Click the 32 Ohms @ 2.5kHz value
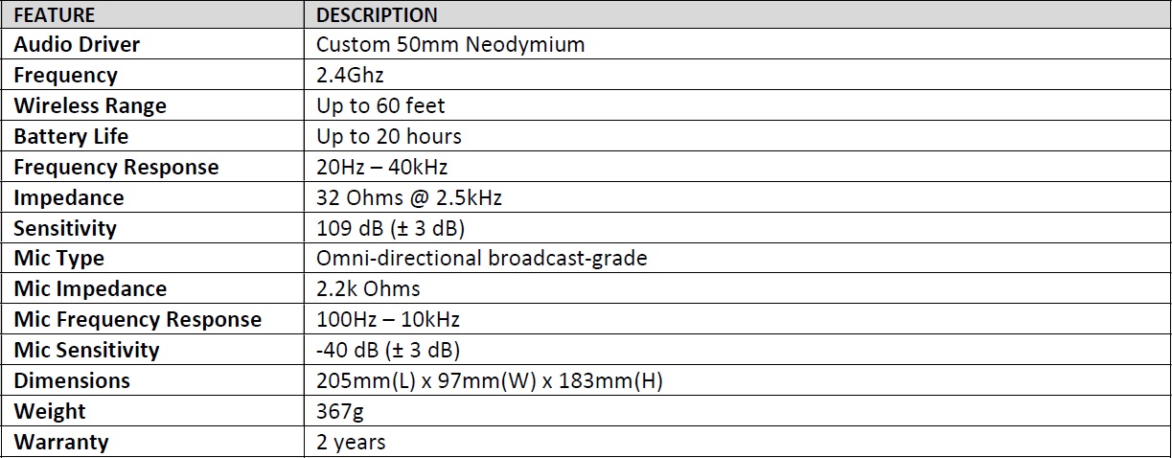1172x458 pixels. [409, 197]
